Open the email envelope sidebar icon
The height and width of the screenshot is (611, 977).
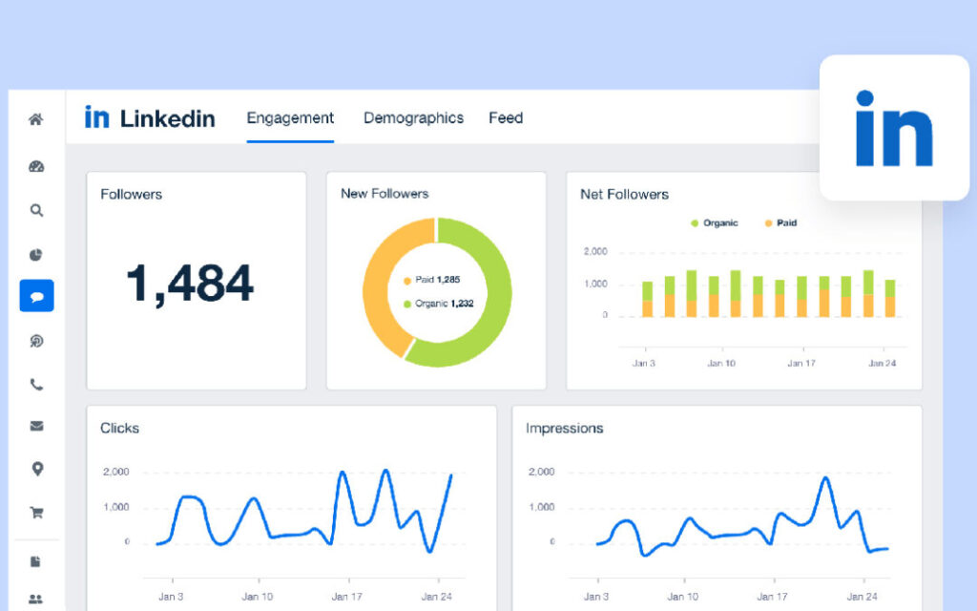[36, 426]
